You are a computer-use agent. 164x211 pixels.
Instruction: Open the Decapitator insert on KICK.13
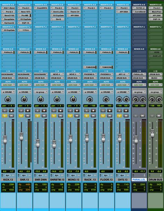8,19
